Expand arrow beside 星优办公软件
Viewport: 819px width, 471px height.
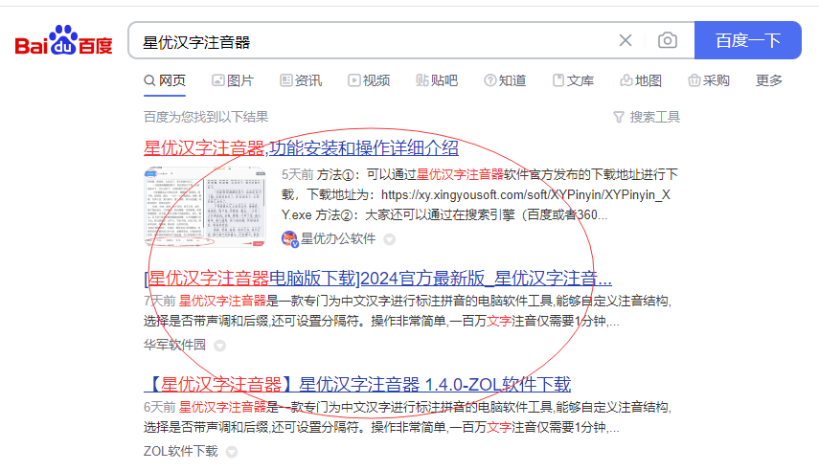[389, 239]
